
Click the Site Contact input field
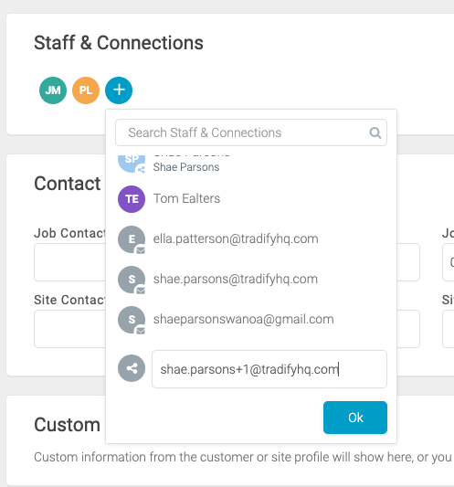tap(69, 329)
